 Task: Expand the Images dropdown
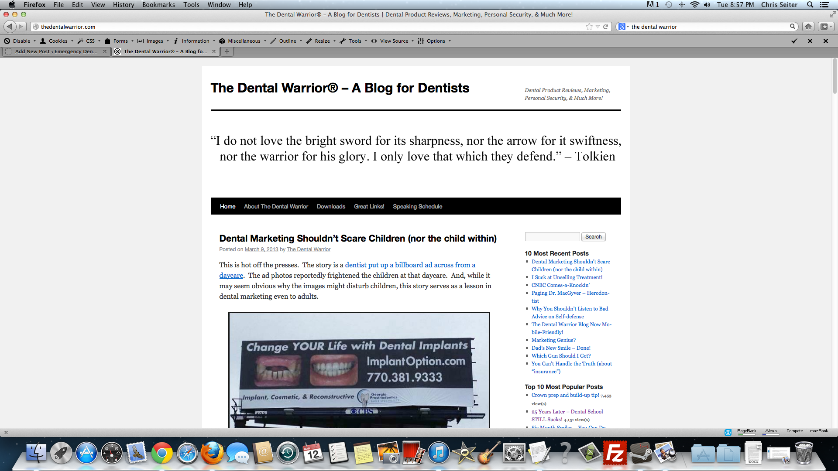tap(153, 41)
